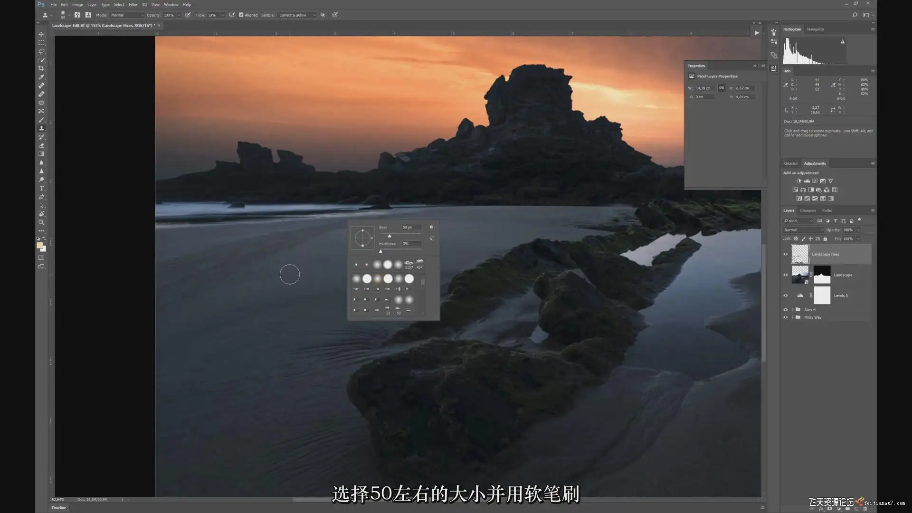Image resolution: width=912 pixels, height=513 pixels.
Task: Click the Hardness slider handle in the brush picker
Action: pyautogui.click(x=380, y=251)
